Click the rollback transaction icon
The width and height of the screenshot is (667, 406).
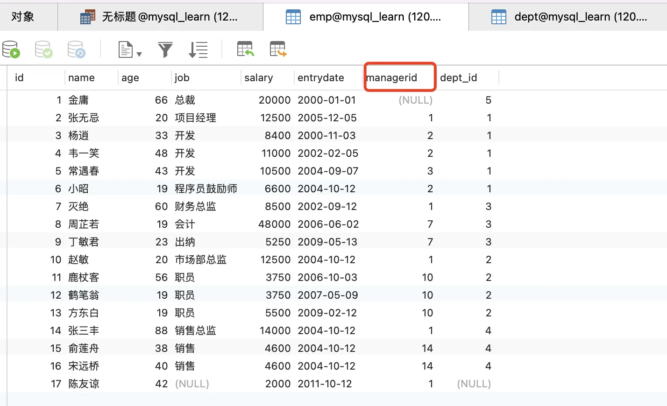(76, 49)
